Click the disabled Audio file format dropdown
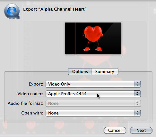This screenshot has width=156, height=137. (93, 103)
